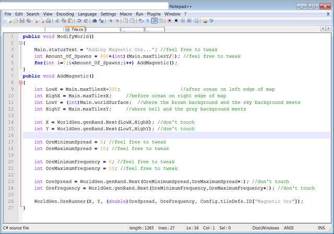Open the Search menu
The image size is (334, 234).
33,14
